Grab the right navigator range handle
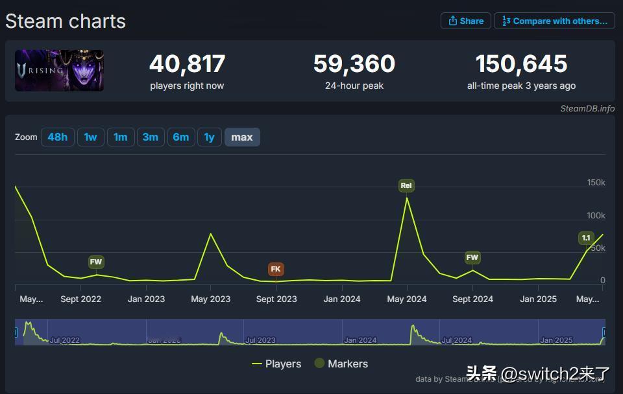The height and width of the screenshot is (394, 623). (x=604, y=332)
